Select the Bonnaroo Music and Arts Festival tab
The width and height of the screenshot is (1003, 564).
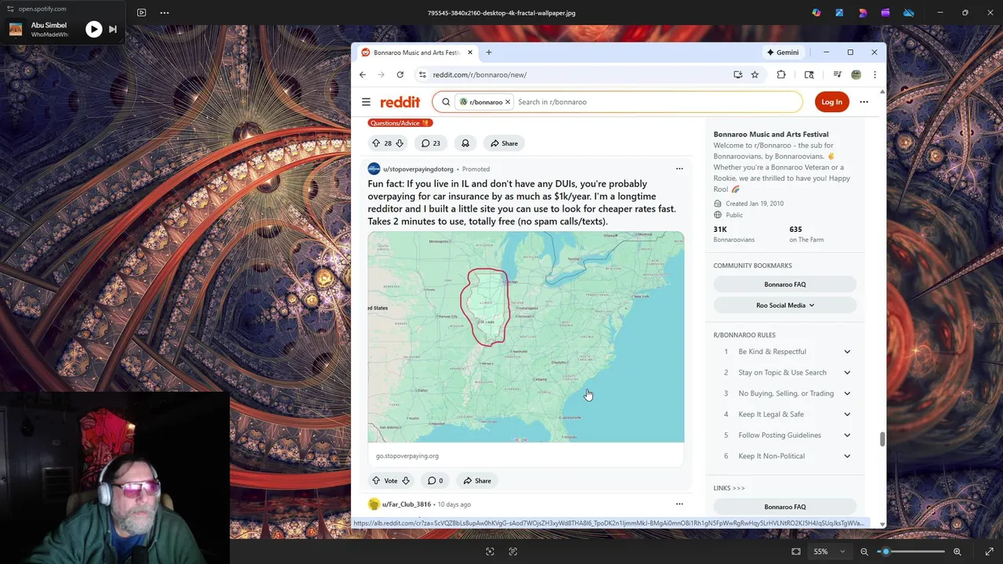[x=416, y=52]
